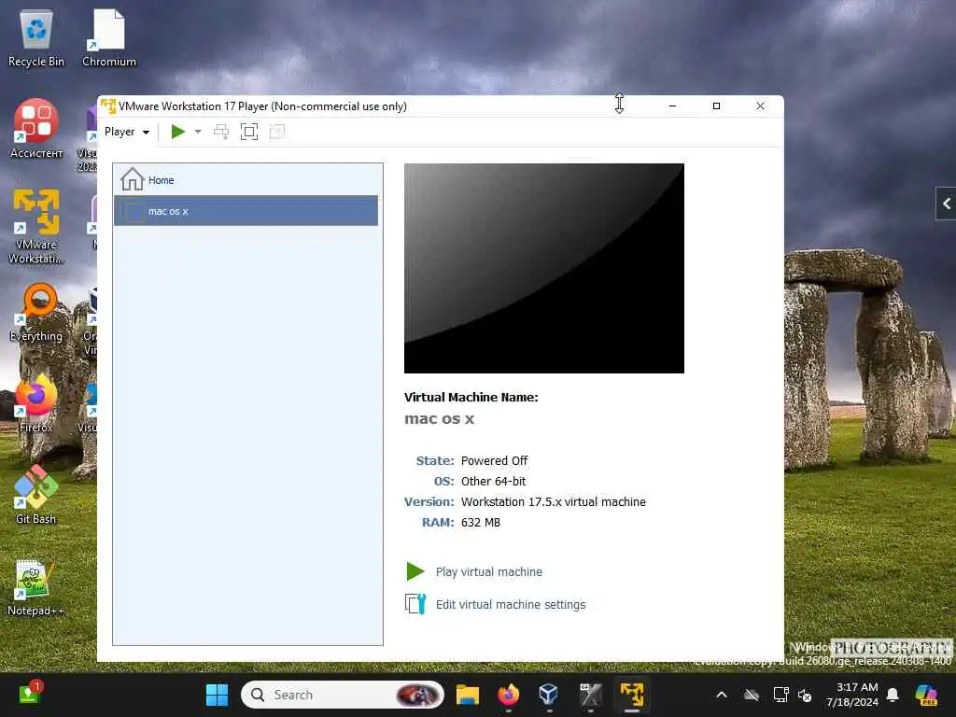Click the green play triangle icon
Viewport: 956px width, 717px height.
point(415,571)
